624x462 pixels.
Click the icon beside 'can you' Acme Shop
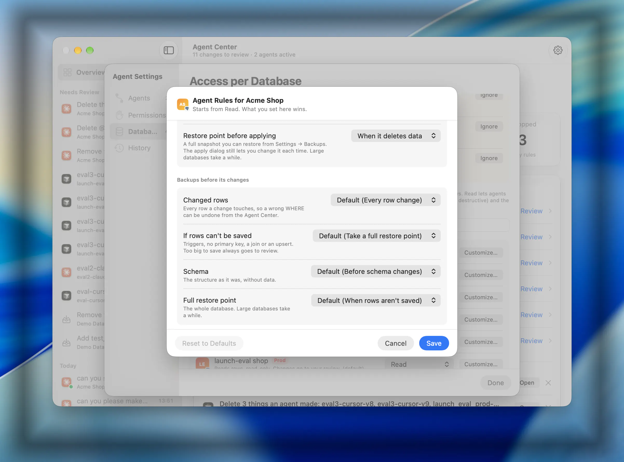click(x=66, y=382)
